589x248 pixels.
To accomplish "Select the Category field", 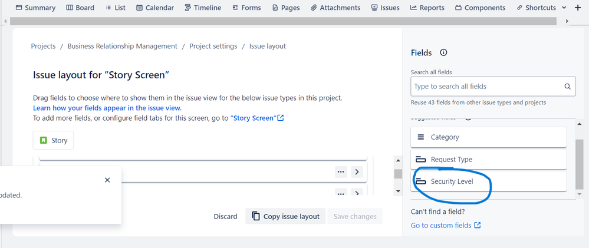I will [x=488, y=137].
